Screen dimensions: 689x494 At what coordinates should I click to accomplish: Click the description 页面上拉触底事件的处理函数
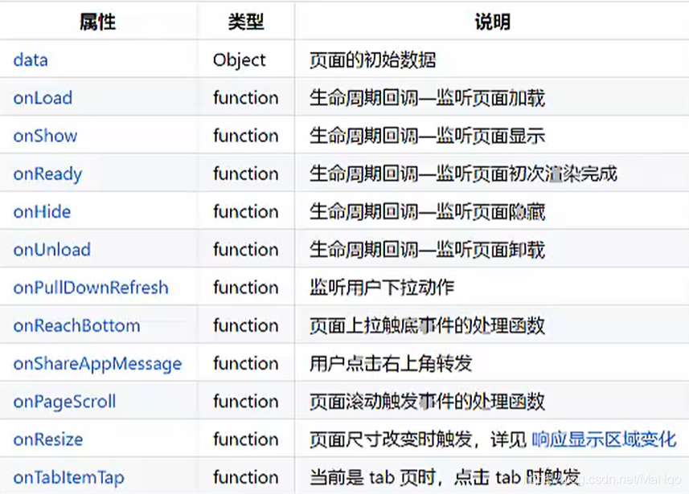[x=427, y=326]
